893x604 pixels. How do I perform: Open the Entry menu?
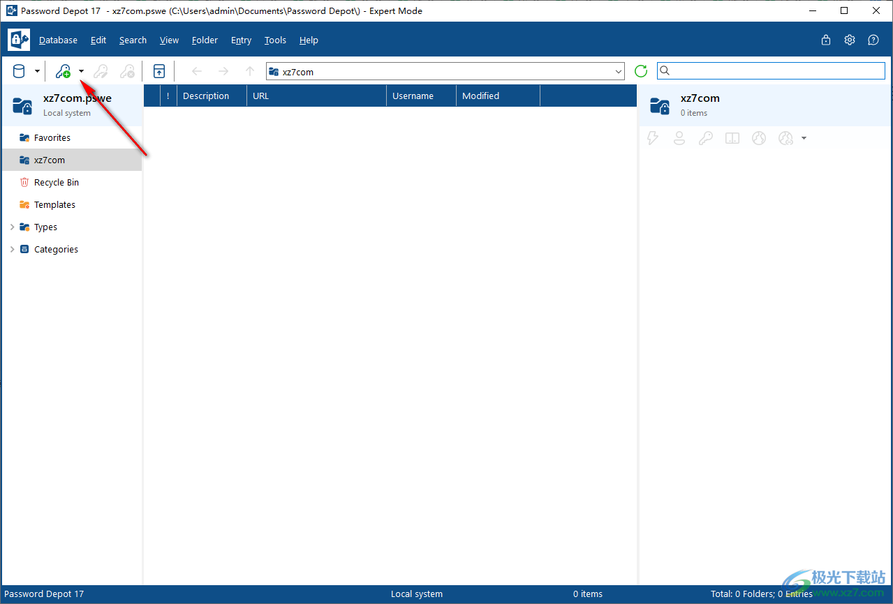tap(242, 40)
